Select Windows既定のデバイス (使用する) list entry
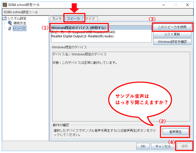 [x=101, y=28]
